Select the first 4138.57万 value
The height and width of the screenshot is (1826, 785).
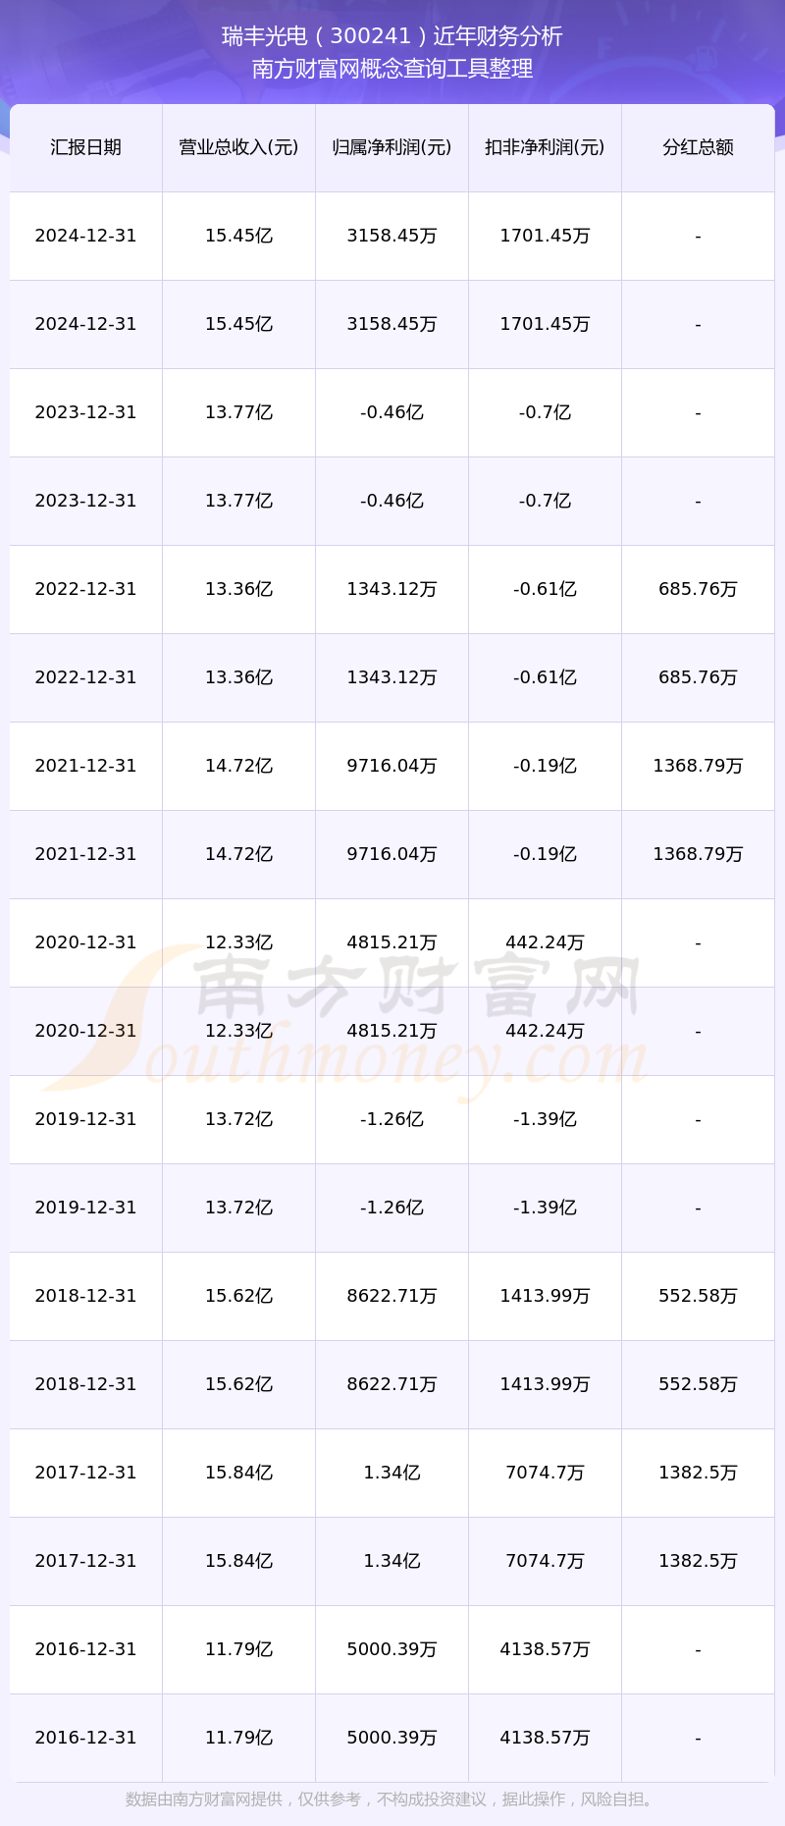545,1649
